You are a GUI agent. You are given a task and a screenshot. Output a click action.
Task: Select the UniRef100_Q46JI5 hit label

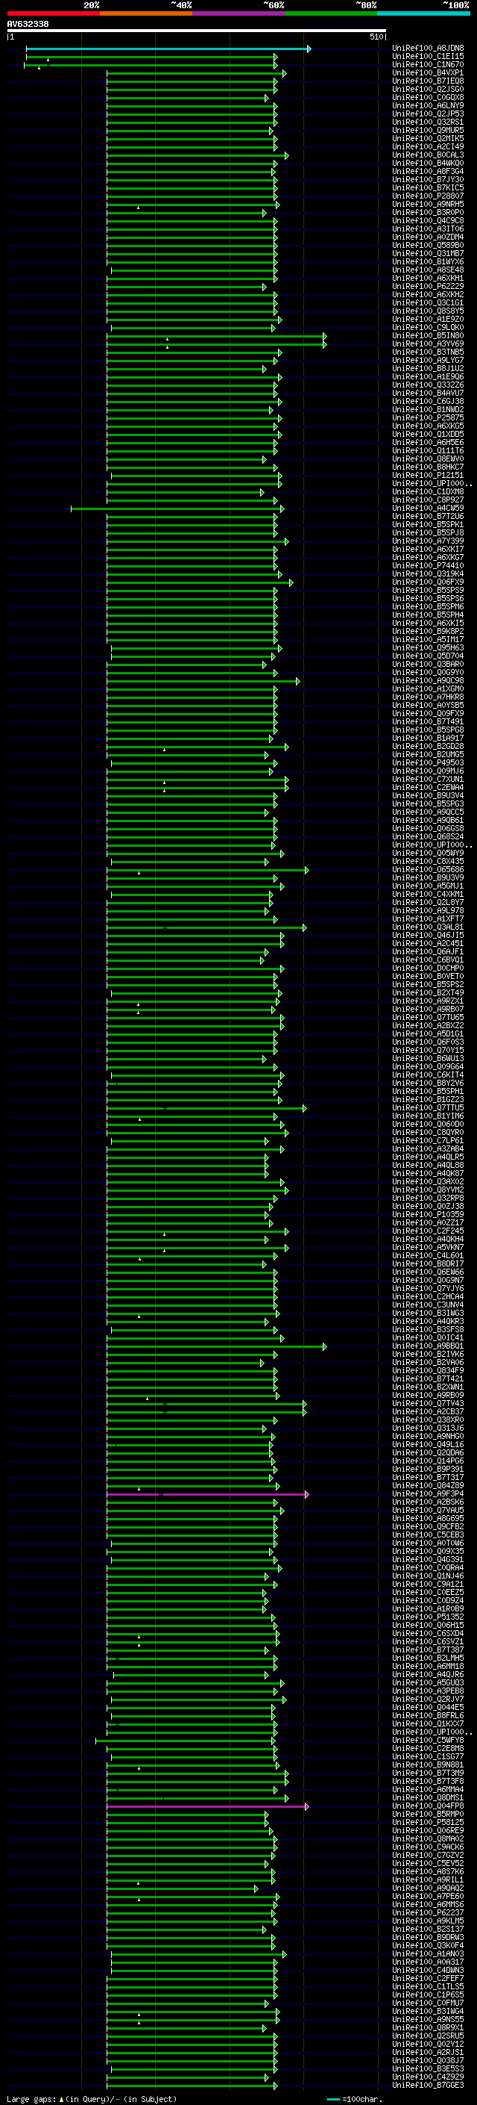pos(428,936)
